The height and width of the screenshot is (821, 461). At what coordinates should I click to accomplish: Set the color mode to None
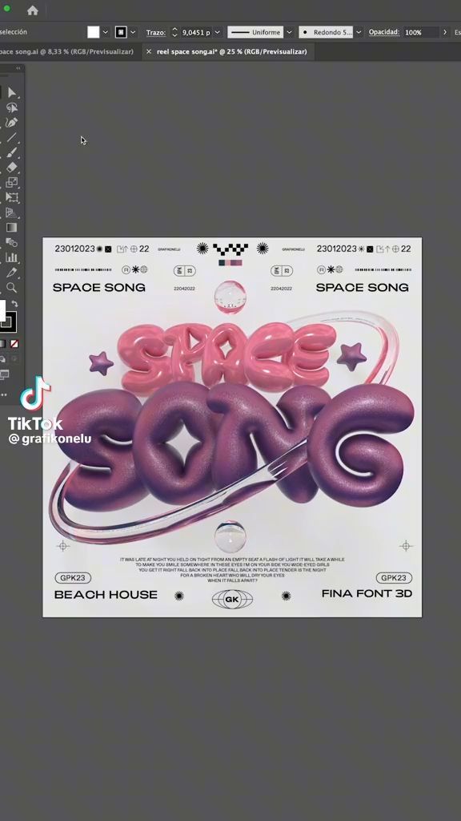click(14, 344)
